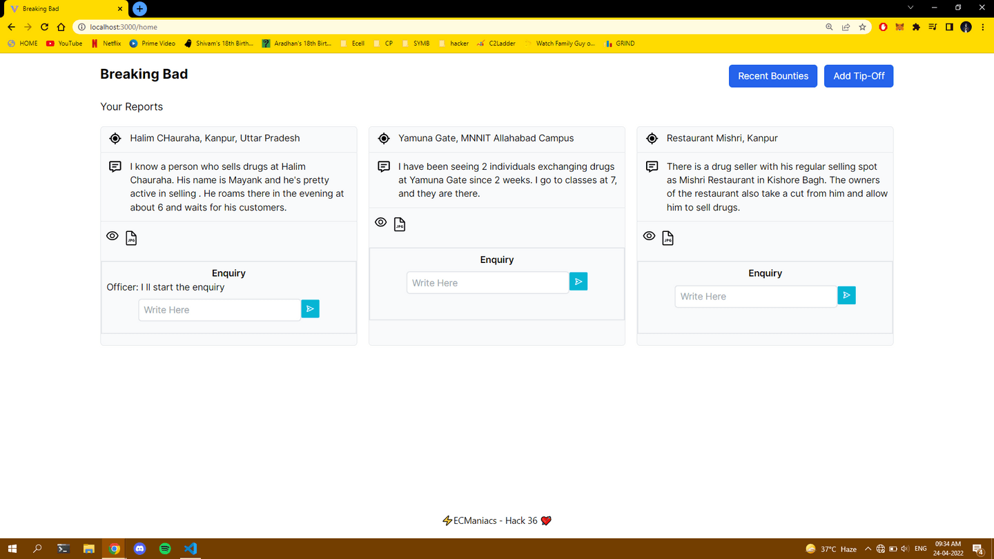994x559 pixels.
Task: Open the tab search chevron
Action: tap(910, 8)
